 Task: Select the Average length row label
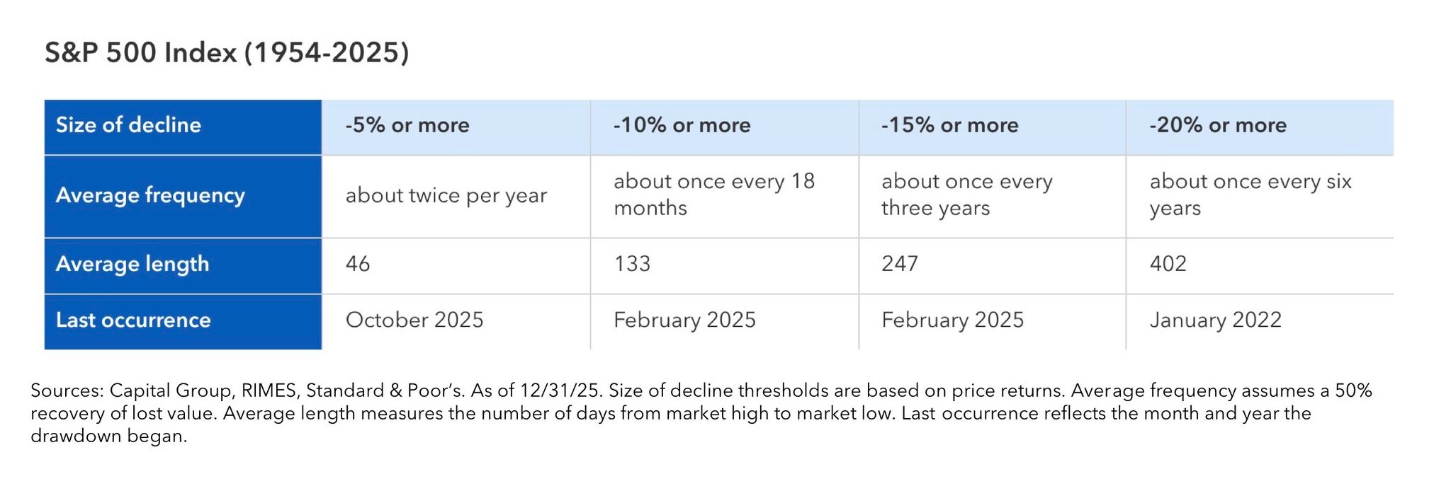click(132, 264)
